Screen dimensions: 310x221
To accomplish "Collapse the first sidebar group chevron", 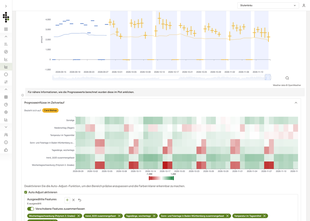I will tap(6, 37).
